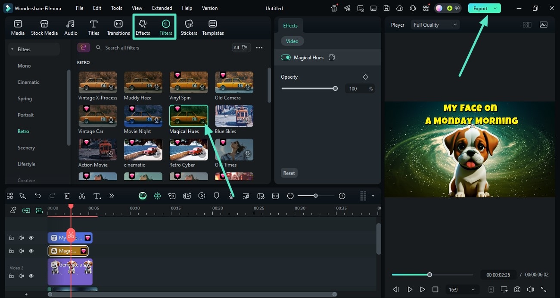
Task: Open three-dots more options in filters
Action: pyautogui.click(x=259, y=48)
